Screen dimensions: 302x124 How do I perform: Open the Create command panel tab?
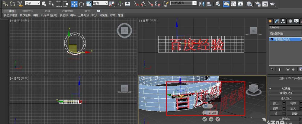270,21
